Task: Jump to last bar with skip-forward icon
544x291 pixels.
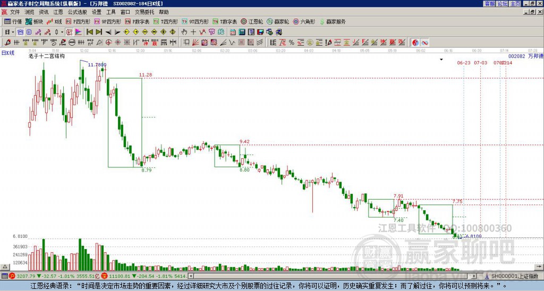Action: [99, 32]
